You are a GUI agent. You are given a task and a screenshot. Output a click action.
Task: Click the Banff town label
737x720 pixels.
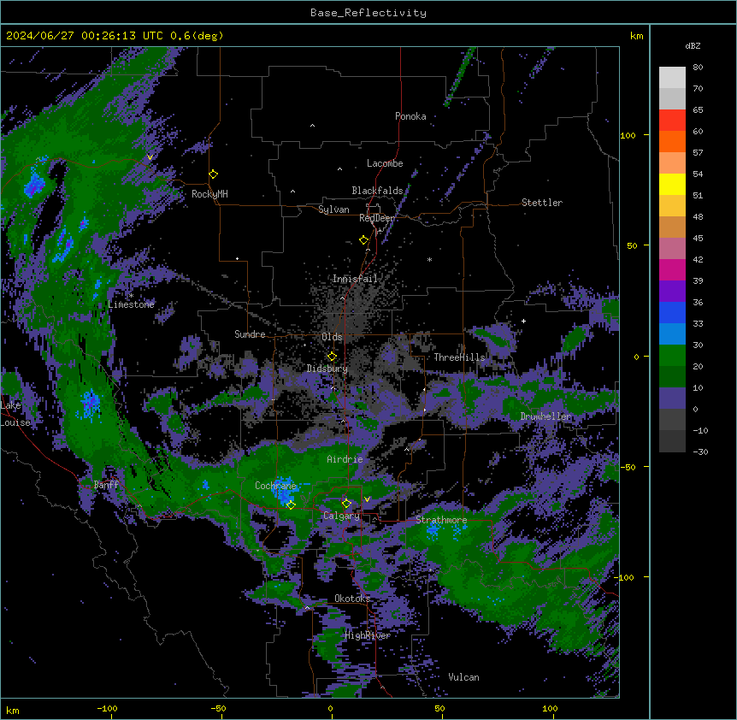click(x=106, y=485)
